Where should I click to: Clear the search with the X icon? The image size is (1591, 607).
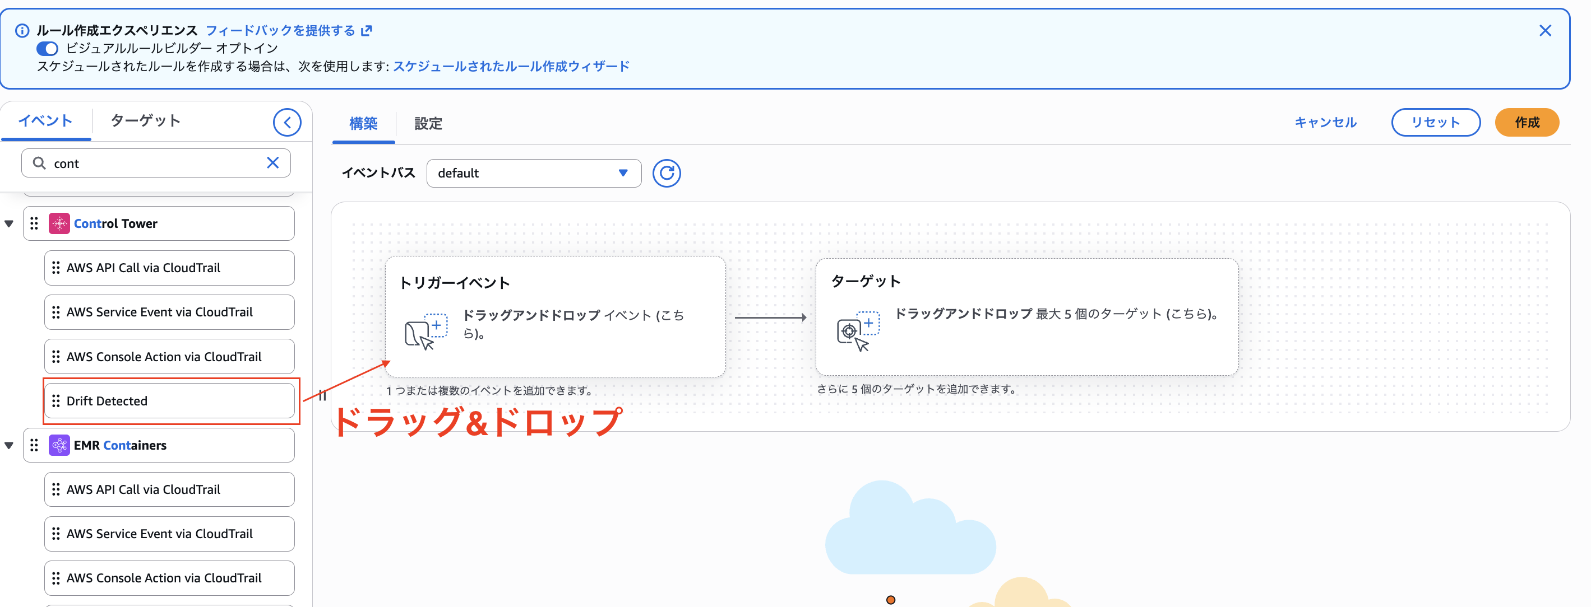[272, 163]
